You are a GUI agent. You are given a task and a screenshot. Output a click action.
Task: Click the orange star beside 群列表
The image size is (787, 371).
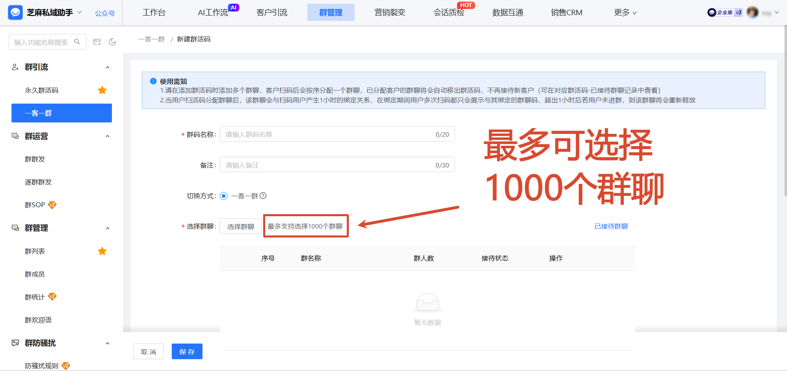point(102,251)
